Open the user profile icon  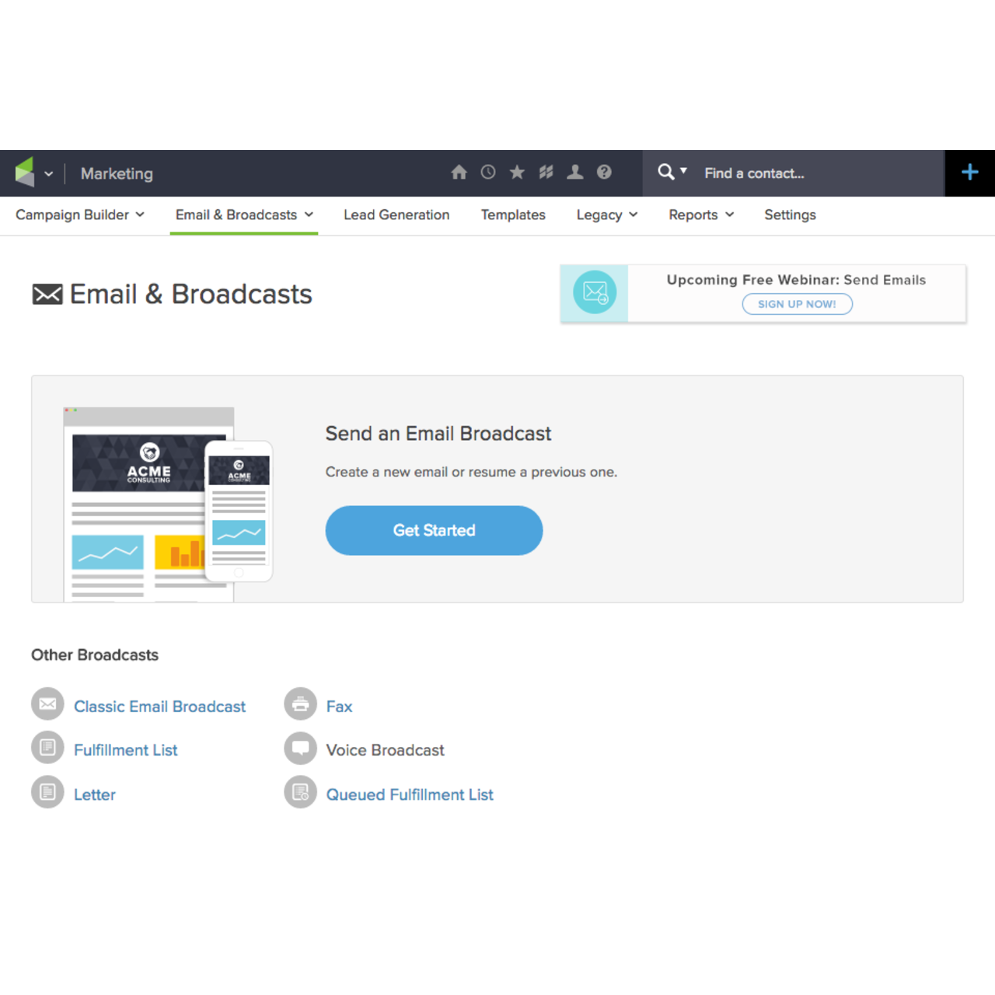point(575,173)
